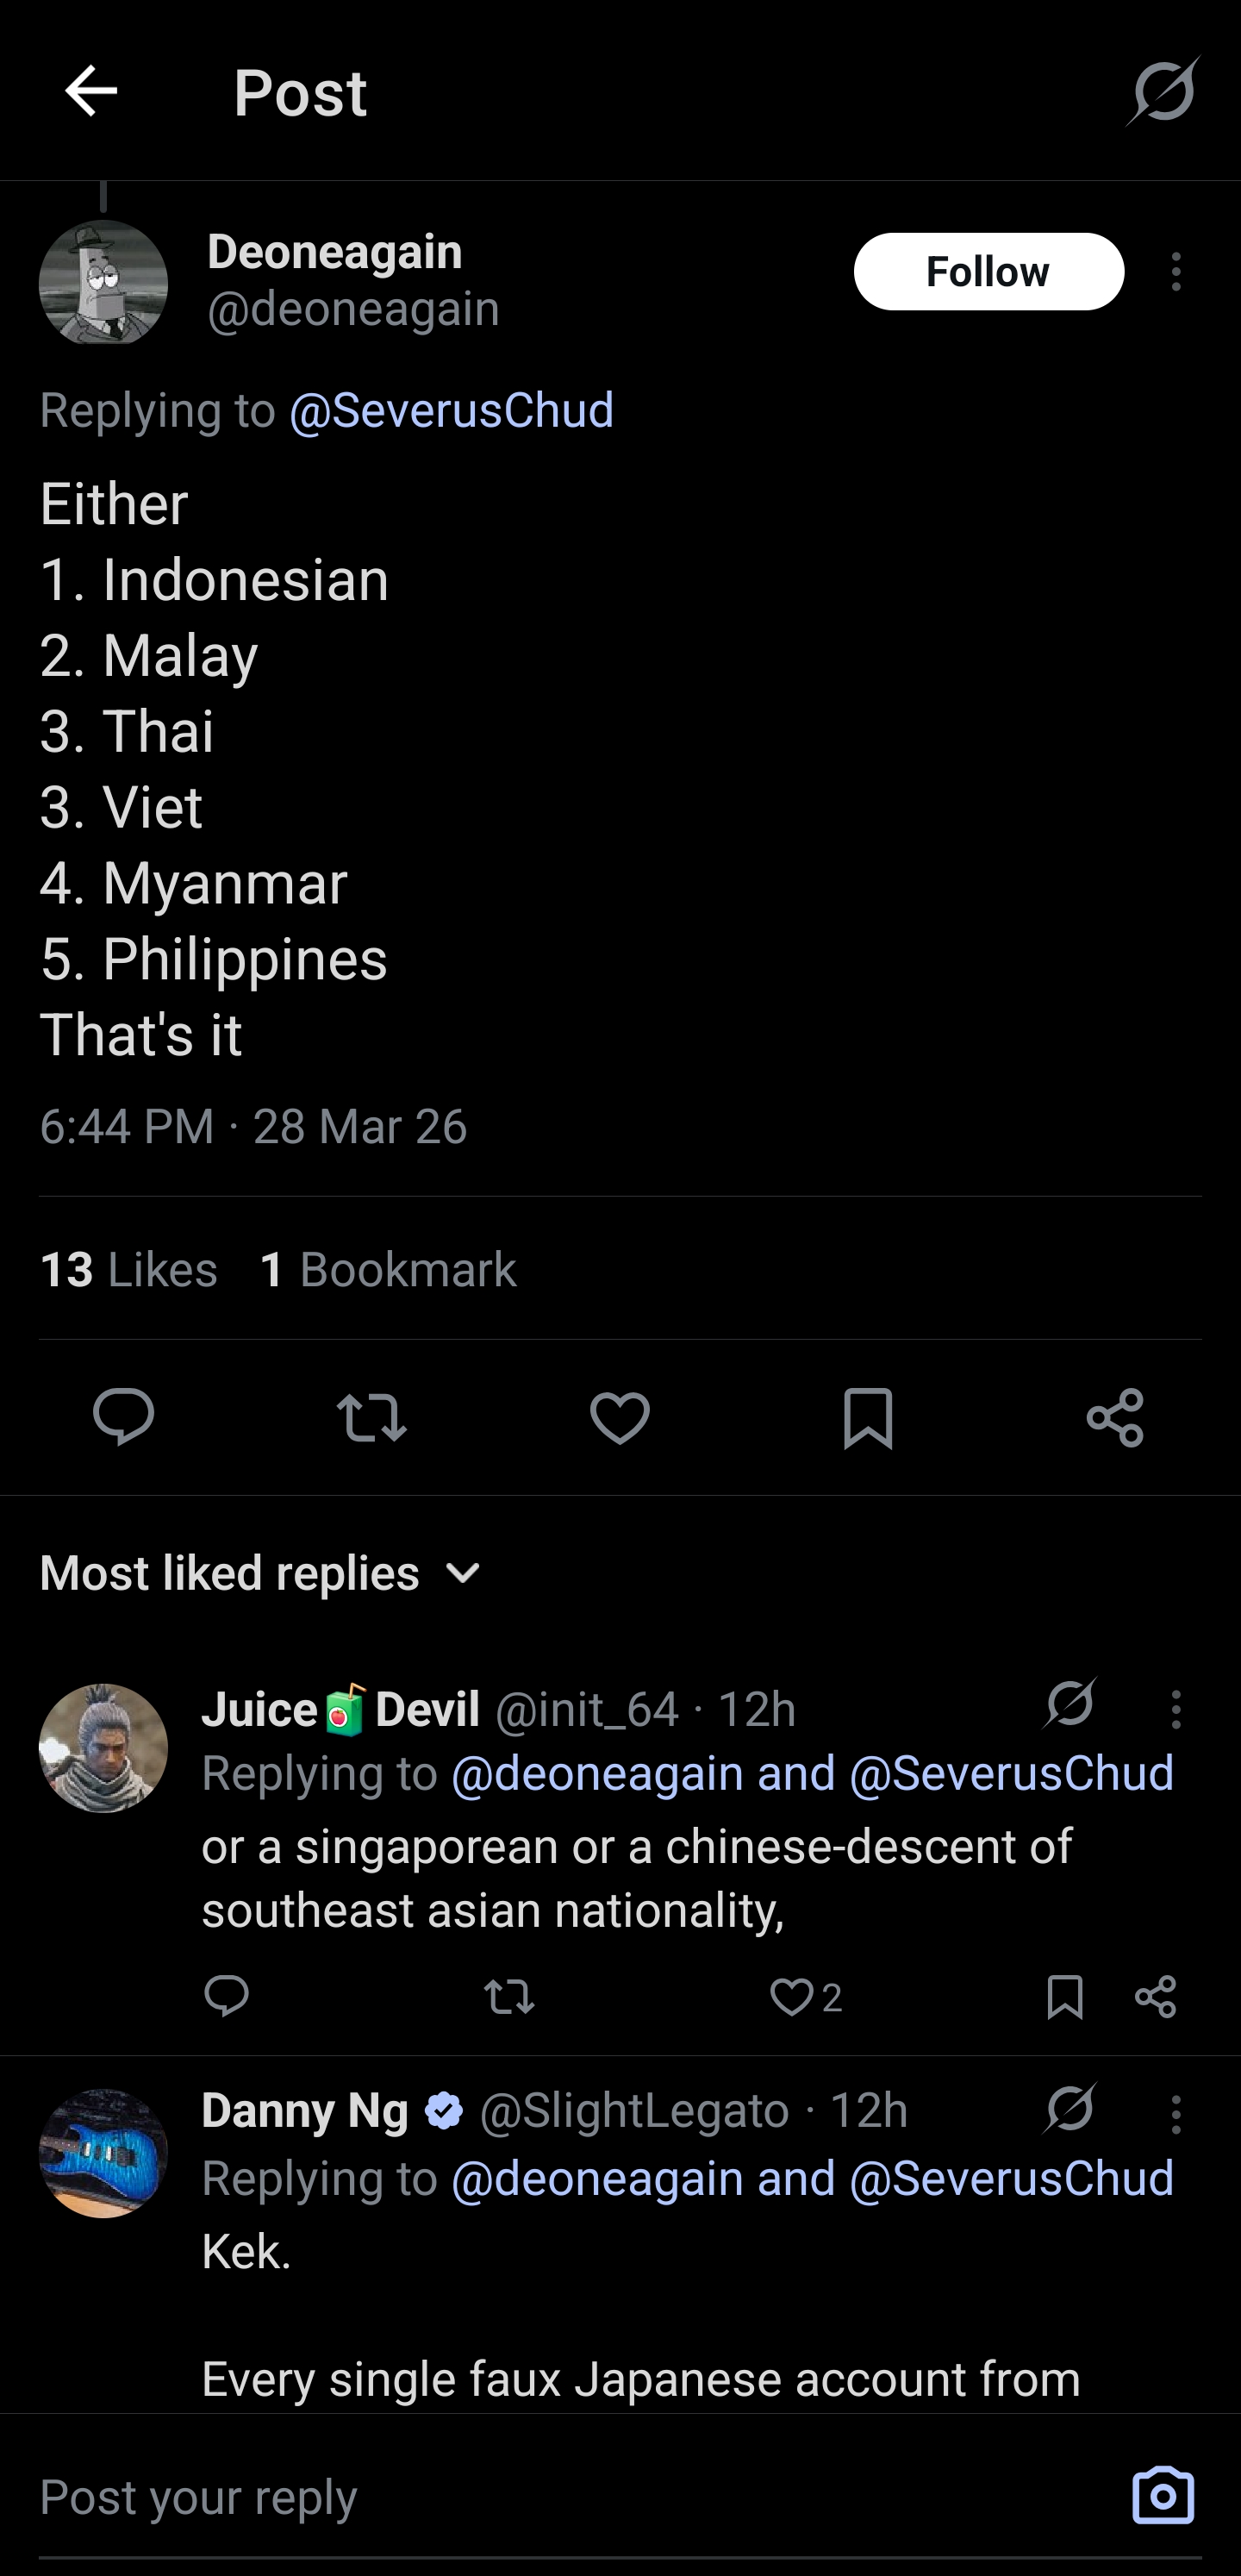The width and height of the screenshot is (1241, 2576).
Task: Open Danny Ng's profile avatar
Action: coord(103,2153)
